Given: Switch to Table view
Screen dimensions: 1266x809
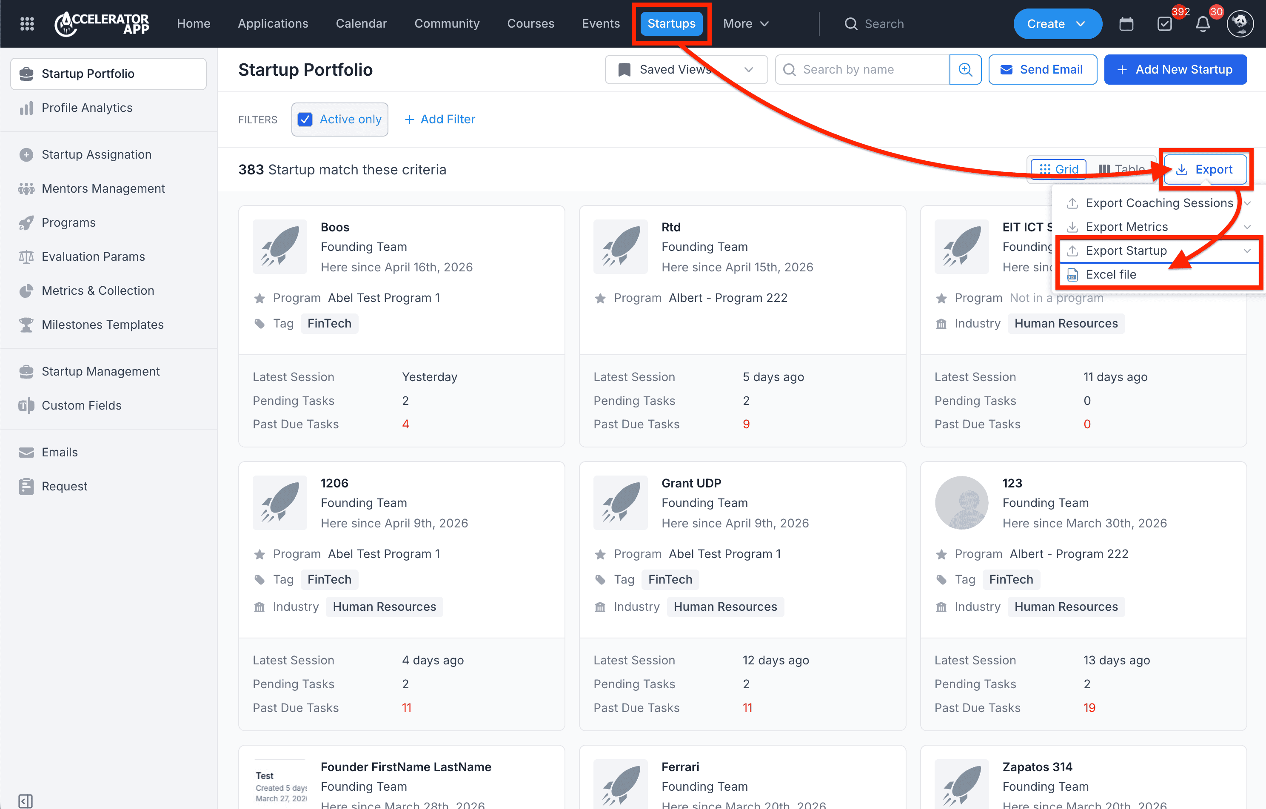Looking at the screenshot, I should (1121, 169).
